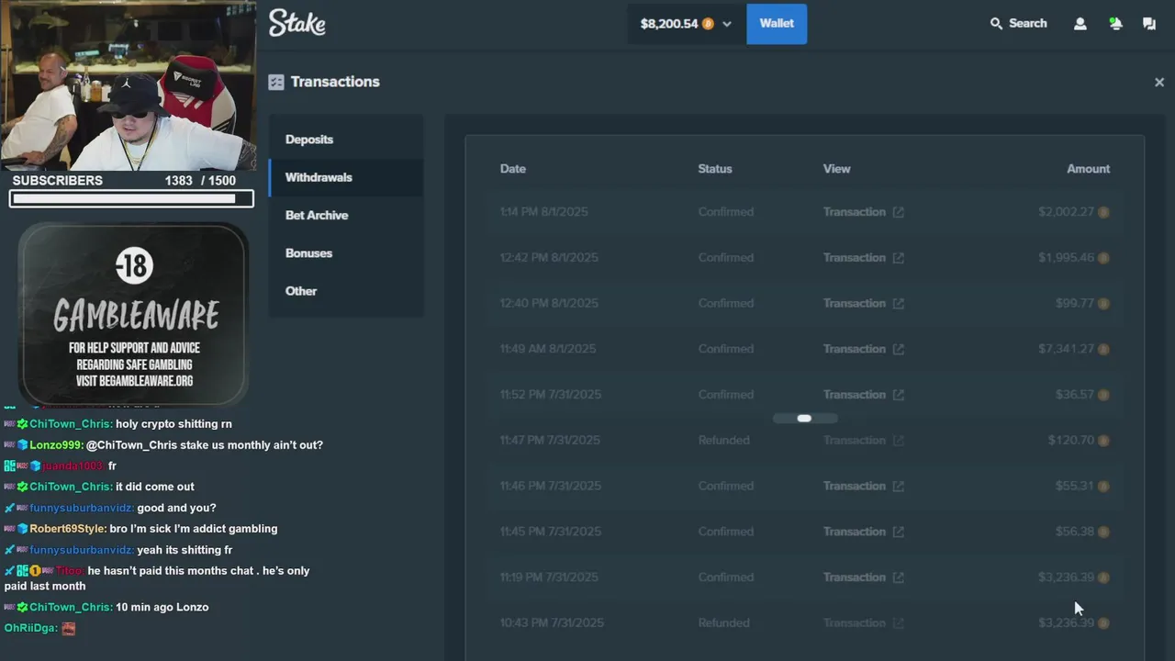The image size is (1175, 661).
Task: Select the Other tab
Action: (346, 291)
